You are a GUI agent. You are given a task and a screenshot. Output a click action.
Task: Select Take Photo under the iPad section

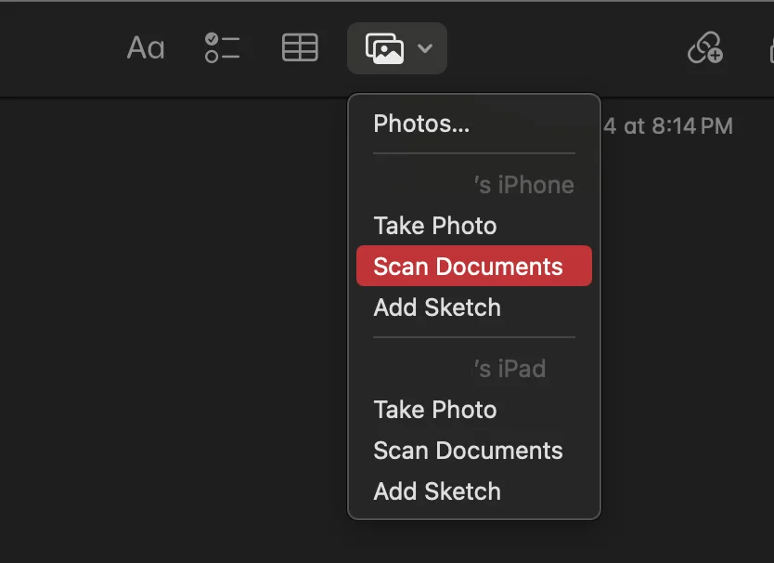pos(434,410)
